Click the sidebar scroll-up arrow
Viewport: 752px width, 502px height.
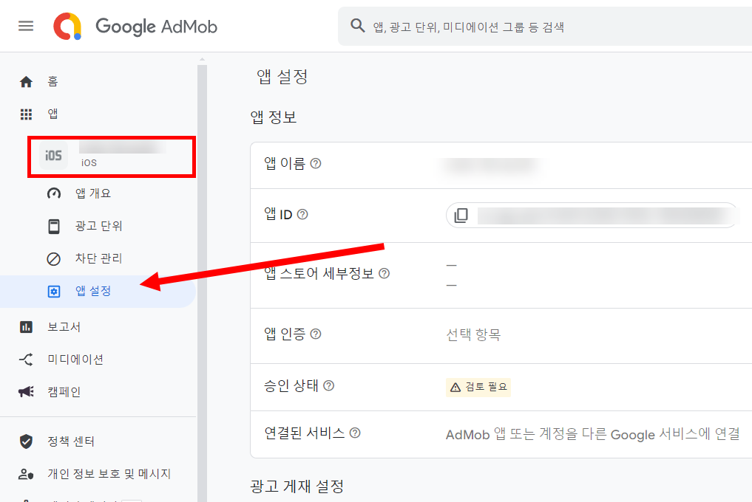point(202,59)
